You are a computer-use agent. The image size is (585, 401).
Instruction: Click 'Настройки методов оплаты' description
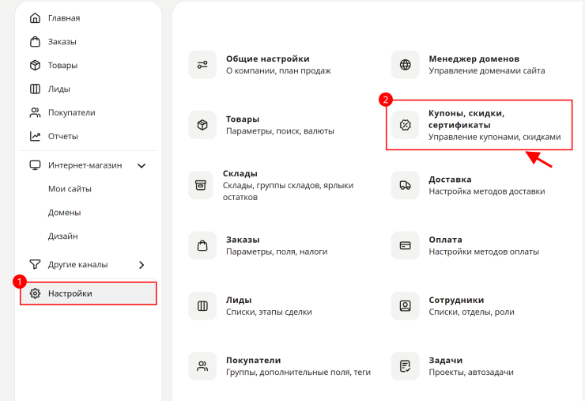(x=484, y=252)
